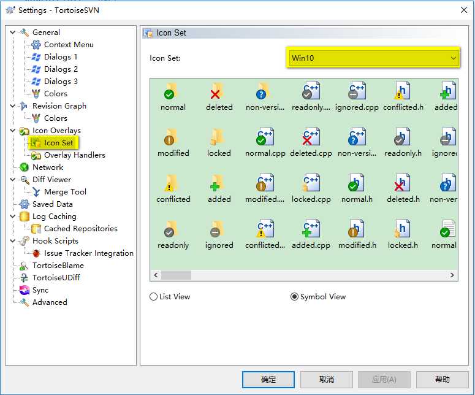
Task: Open the Icon Set Win10 dropdown
Action: [373, 58]
